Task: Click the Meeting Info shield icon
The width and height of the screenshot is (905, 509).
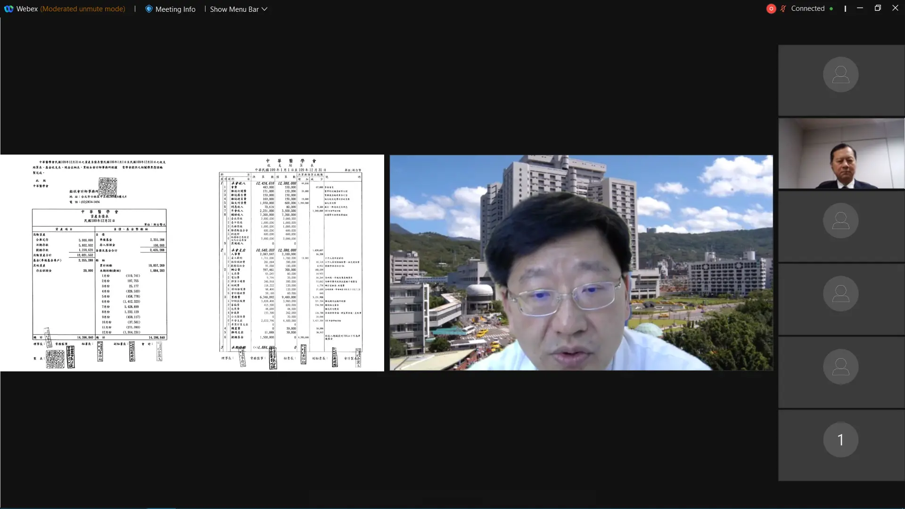Action: point(148,8)
